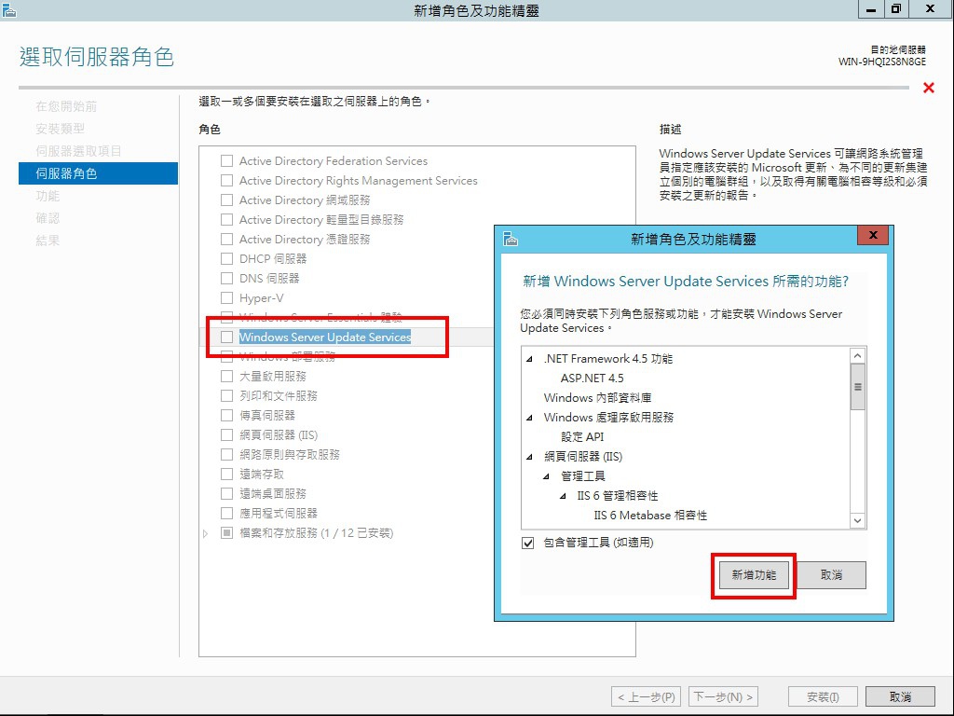Check 網頁伺服器 (IIS) role in roles list
954x716 pixels.
[x=227, y=434]
